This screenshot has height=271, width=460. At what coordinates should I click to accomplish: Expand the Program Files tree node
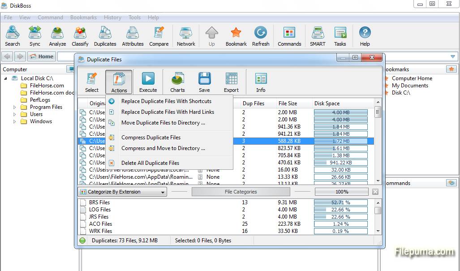coord(14,107)
